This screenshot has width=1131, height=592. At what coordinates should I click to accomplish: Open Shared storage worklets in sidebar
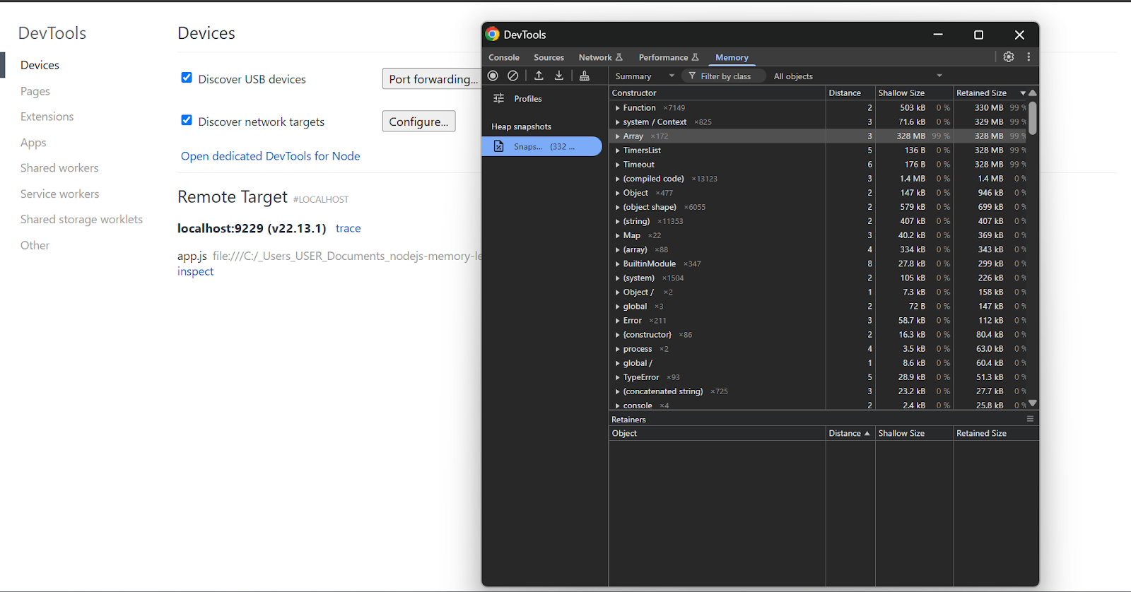click(81, 220)
